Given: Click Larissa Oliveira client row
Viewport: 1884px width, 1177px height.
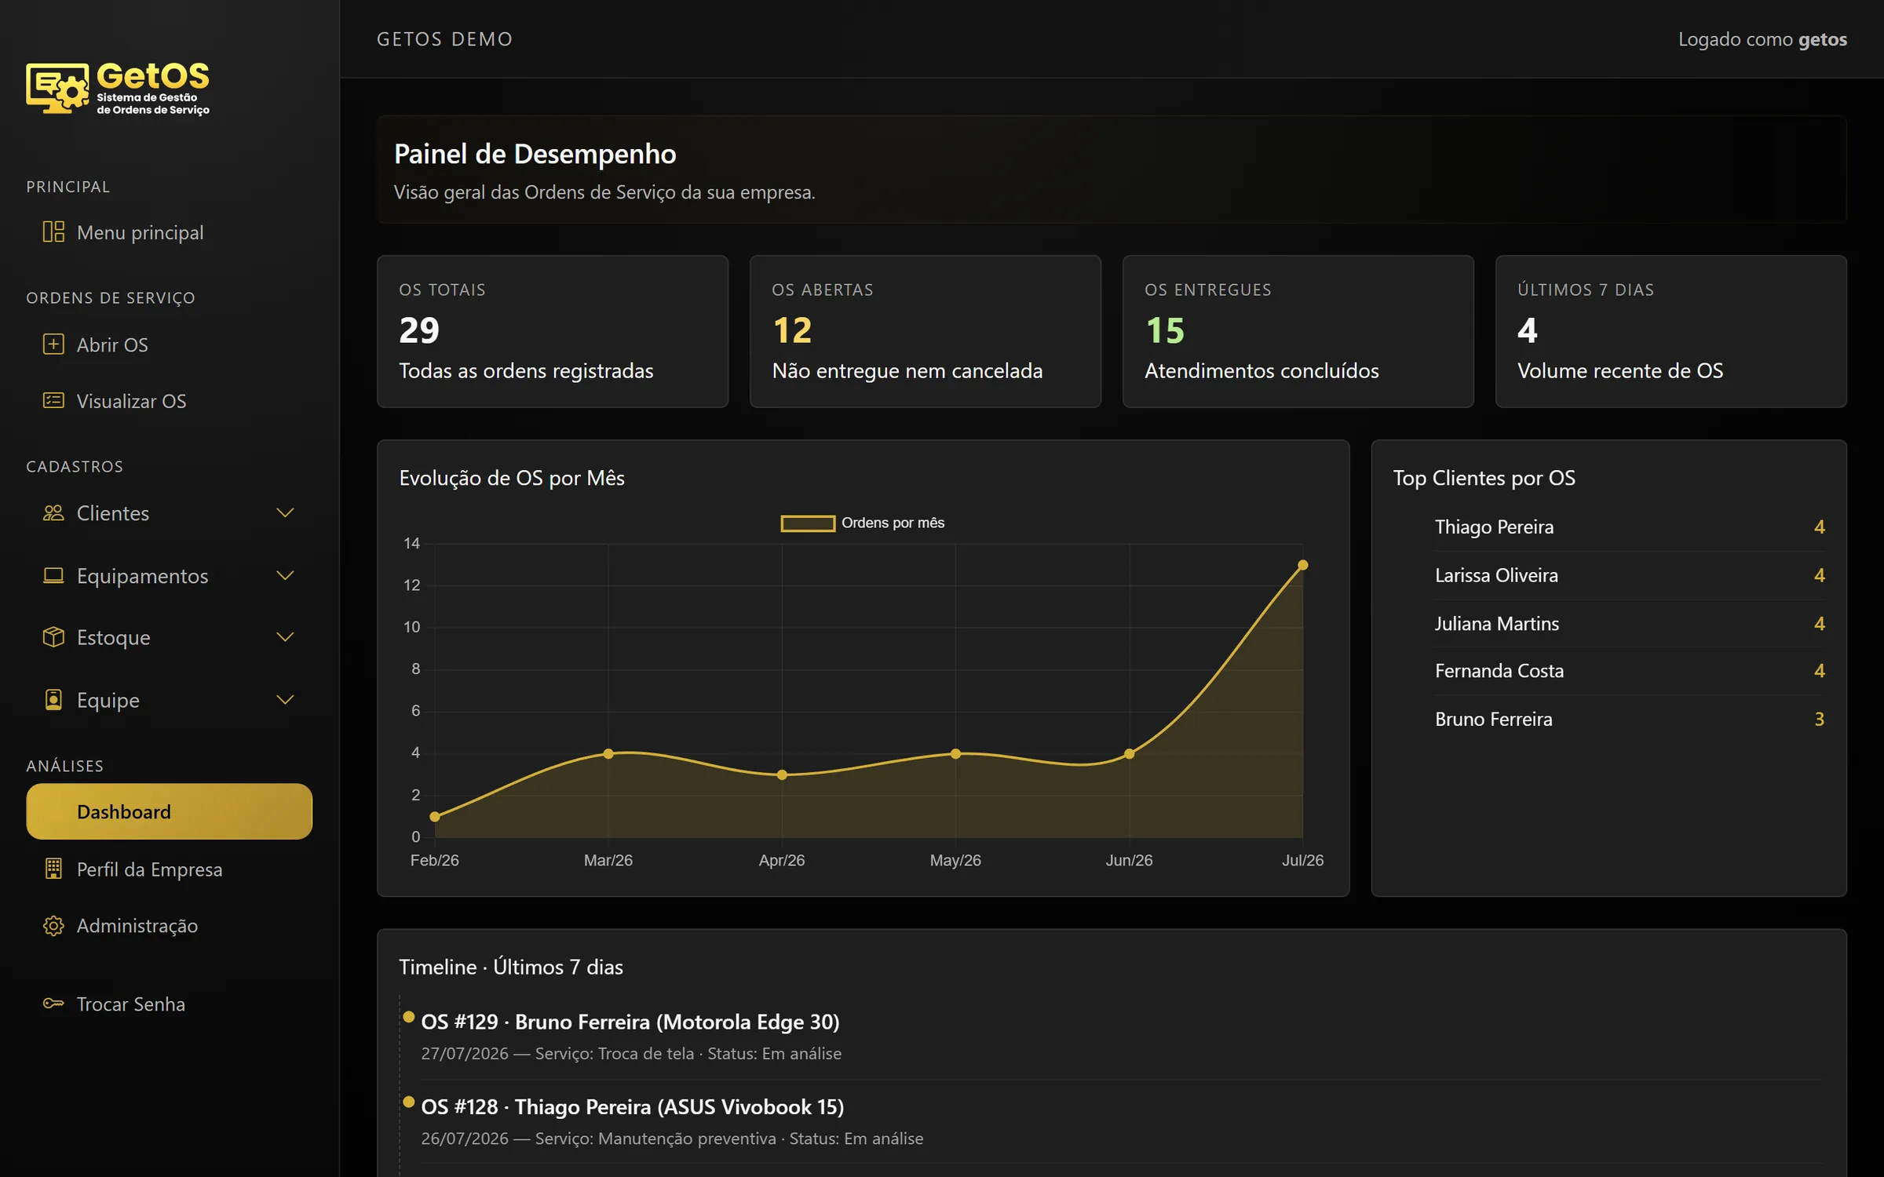Looking at the screenshot, I should point(1630,575).
